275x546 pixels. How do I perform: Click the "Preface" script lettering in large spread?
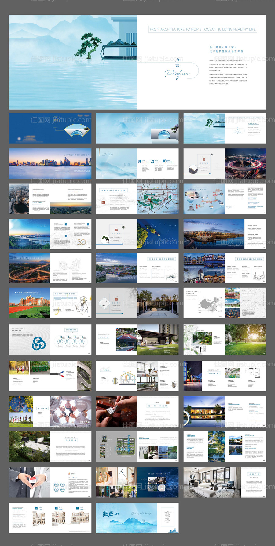(x=177, y=74)
